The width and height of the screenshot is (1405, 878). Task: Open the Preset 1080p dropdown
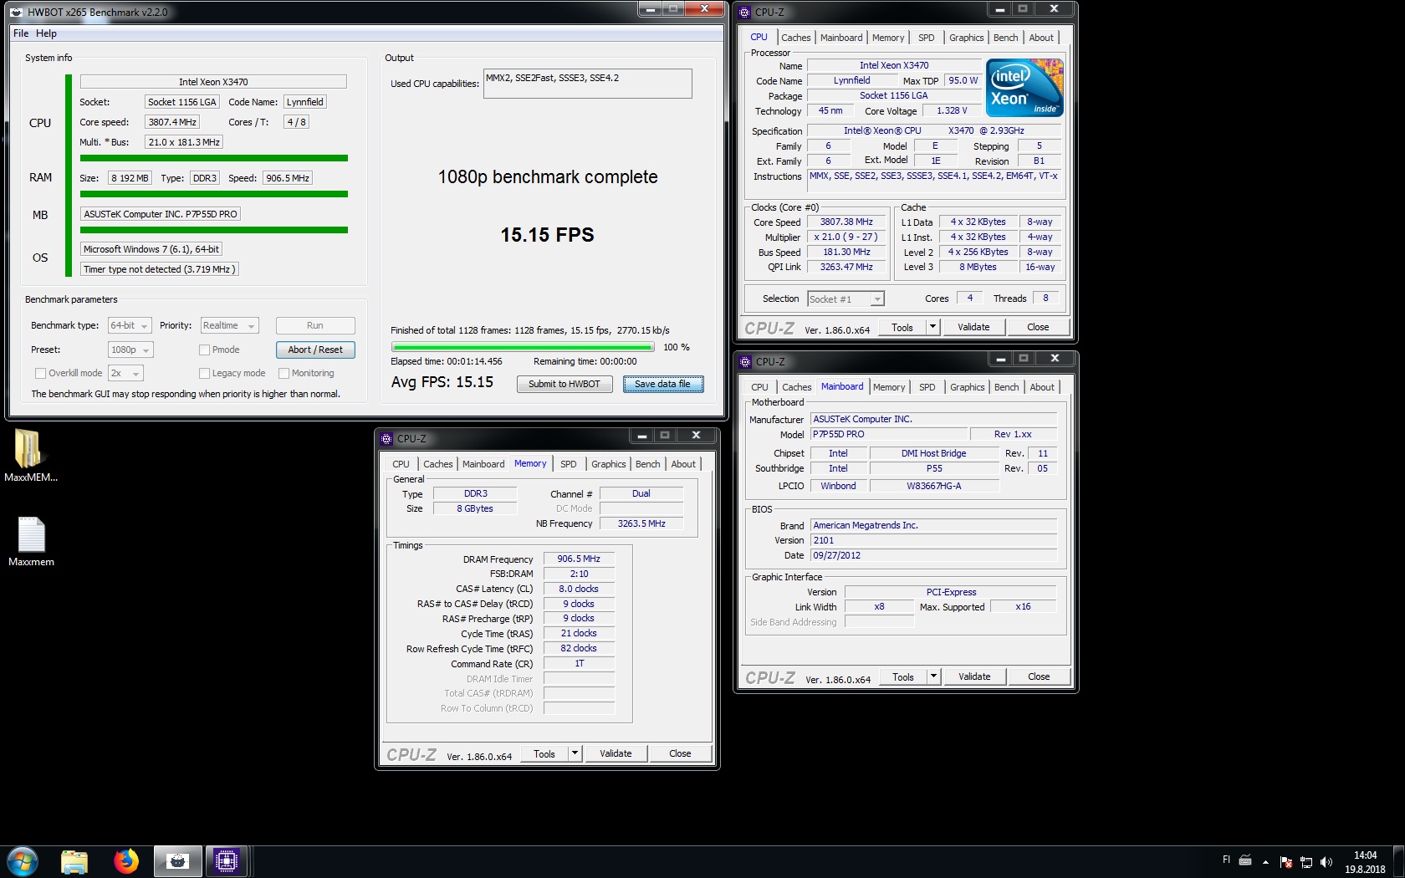pyautogui.click(x=130, y=350)
